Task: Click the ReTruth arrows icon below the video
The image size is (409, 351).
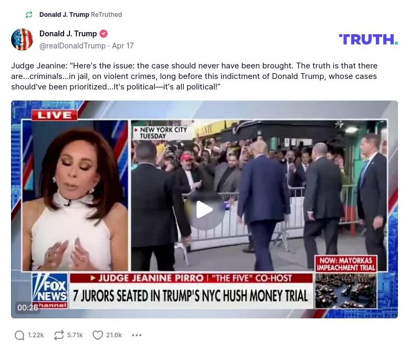Action: pyautogui.click(x=59, y=335)
